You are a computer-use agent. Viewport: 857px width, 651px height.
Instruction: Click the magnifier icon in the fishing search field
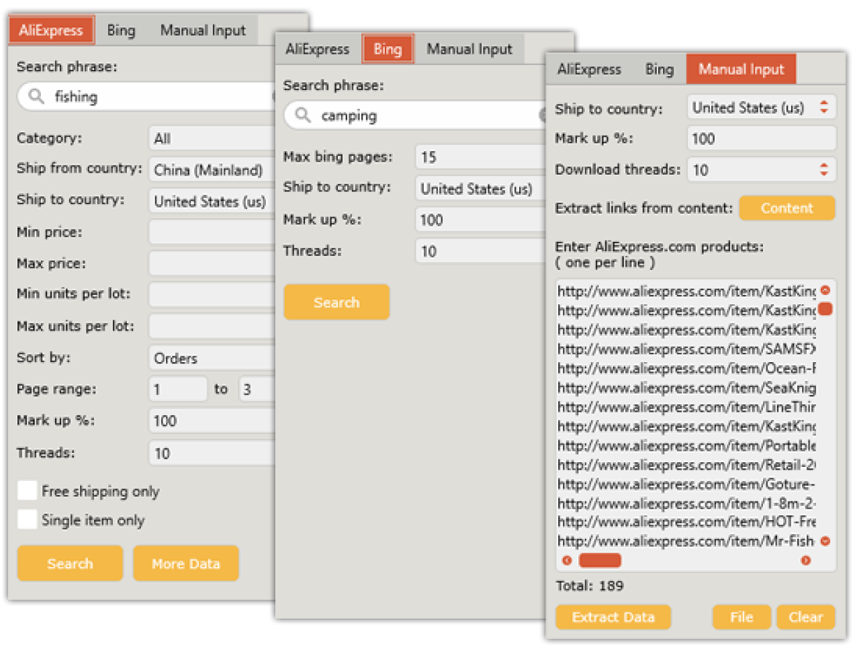pyautogui.click(x=34, y=96)
